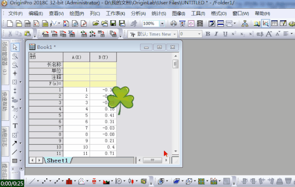
Task: Click the 长名称 cell of column A
Action: pyautogui.click(x=76, y=65)
